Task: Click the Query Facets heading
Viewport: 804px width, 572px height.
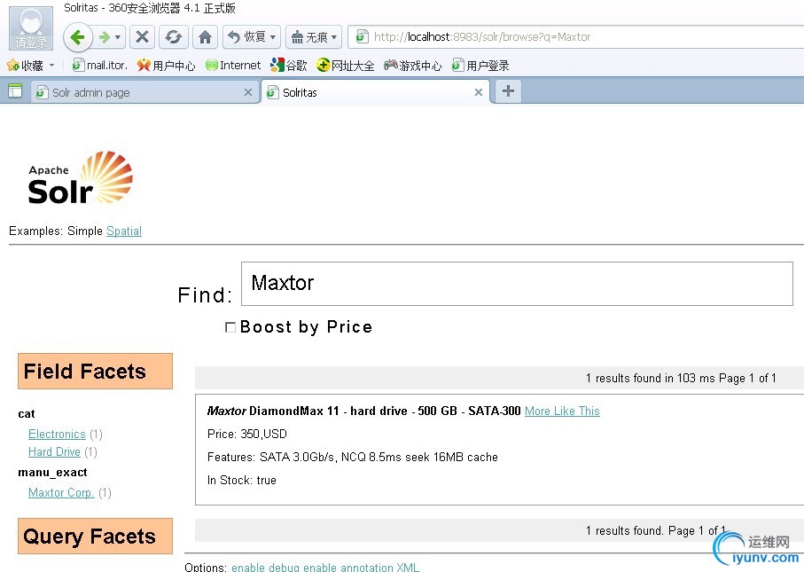Action: (x=95, y=537)
